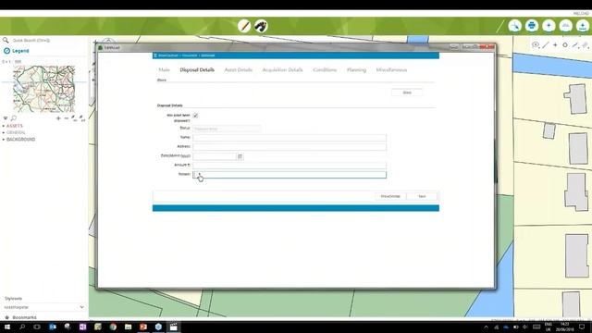Click the Name input field
Image resolution: width=592 pixels, height=333 pixels.
point(290,138)
